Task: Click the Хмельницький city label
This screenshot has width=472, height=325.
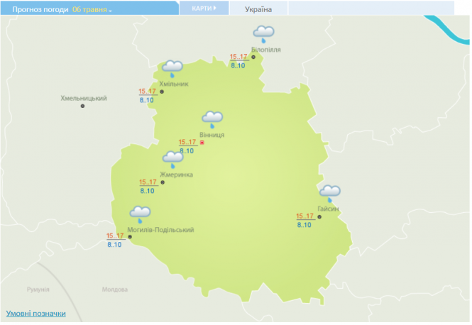Action: click(x=84, y=98)
